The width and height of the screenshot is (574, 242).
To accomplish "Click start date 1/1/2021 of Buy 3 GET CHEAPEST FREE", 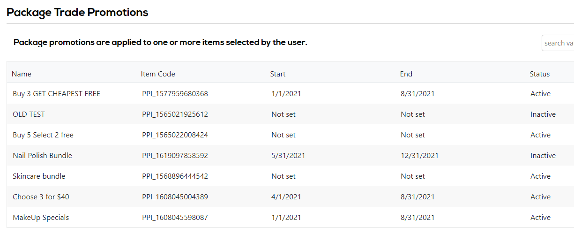I will click(286, 93).
